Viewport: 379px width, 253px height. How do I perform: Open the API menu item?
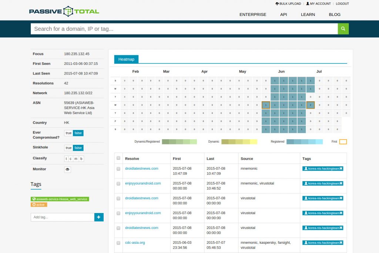(284, 14)
